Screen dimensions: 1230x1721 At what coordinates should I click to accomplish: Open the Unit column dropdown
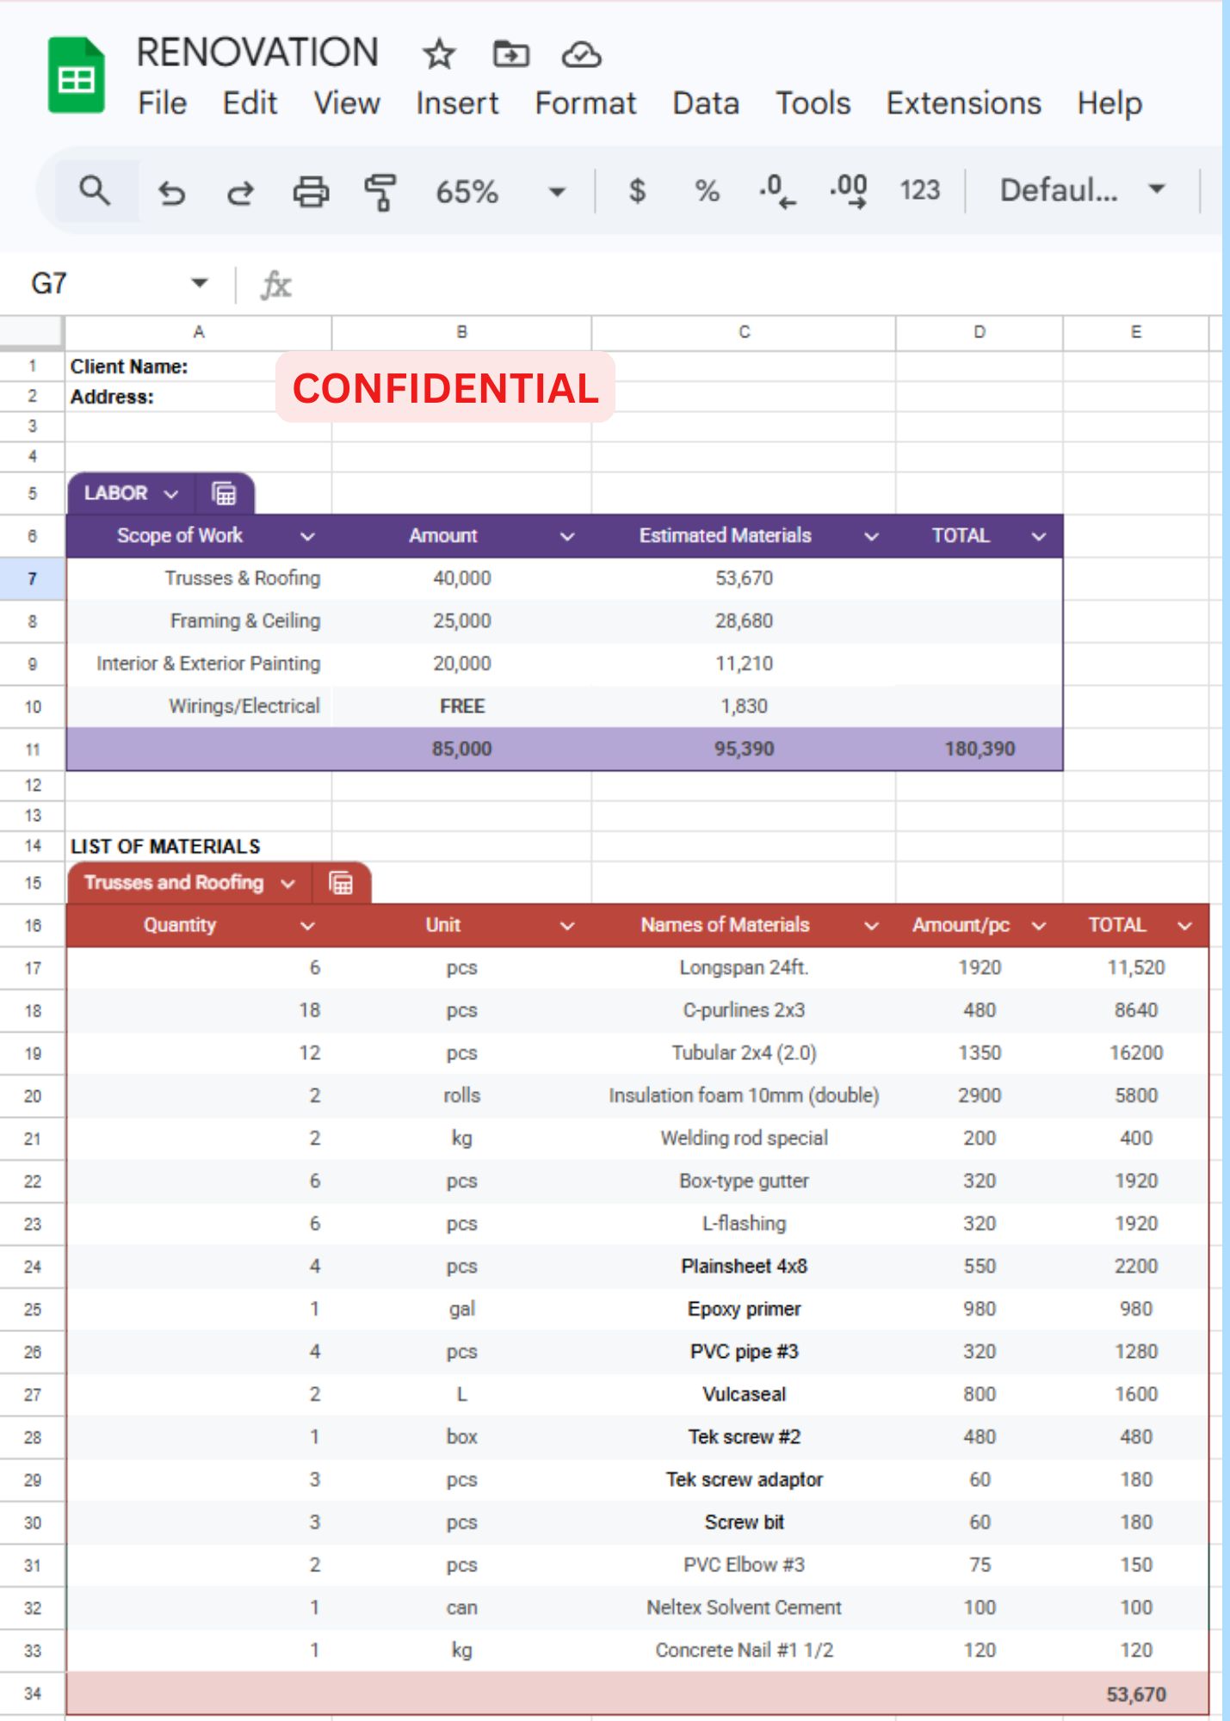567,926
